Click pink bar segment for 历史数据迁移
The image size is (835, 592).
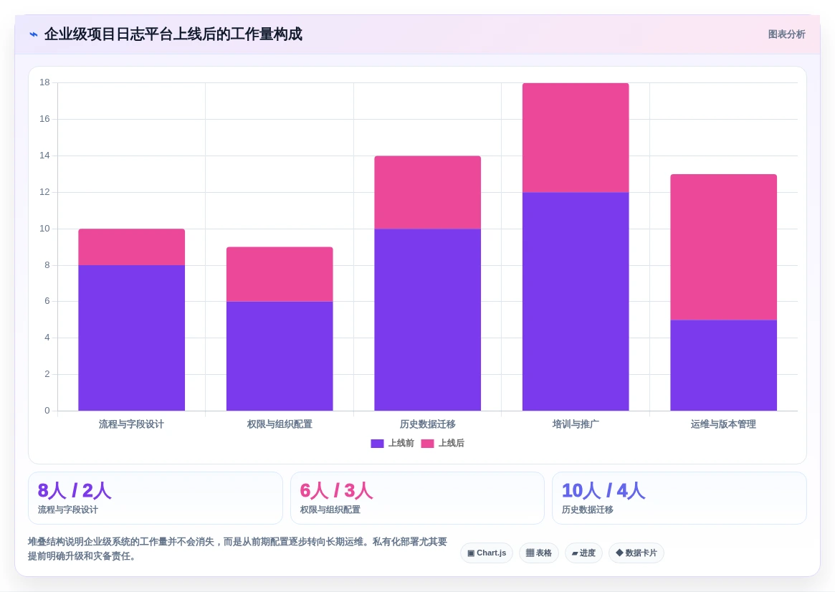pos(428,192)
